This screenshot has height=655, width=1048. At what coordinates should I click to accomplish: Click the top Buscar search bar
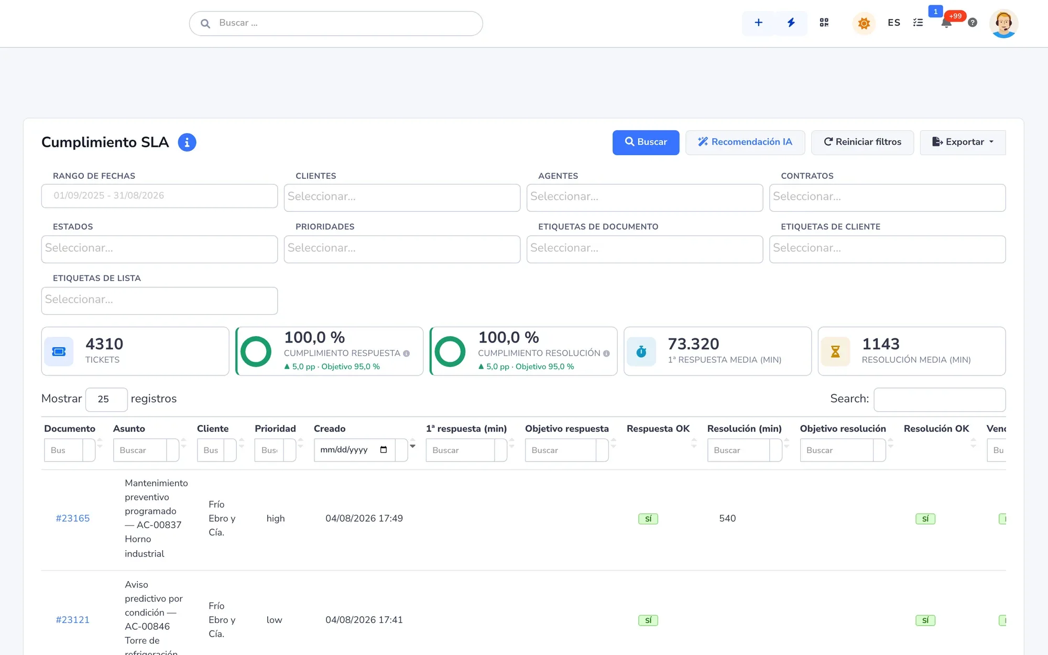[x=336, y=24]
